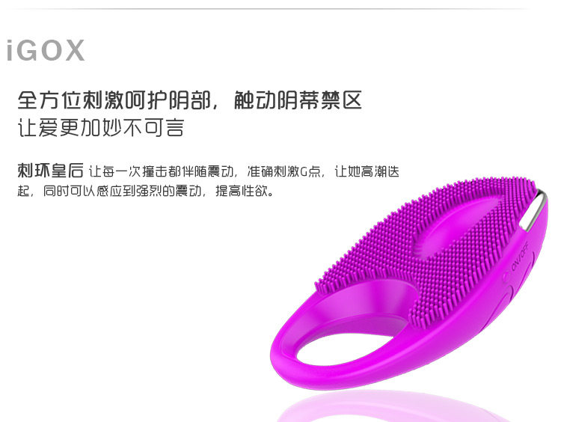Click the description line ending with 让她高潮迭
The image size is (561, 422).
(208, 171)
